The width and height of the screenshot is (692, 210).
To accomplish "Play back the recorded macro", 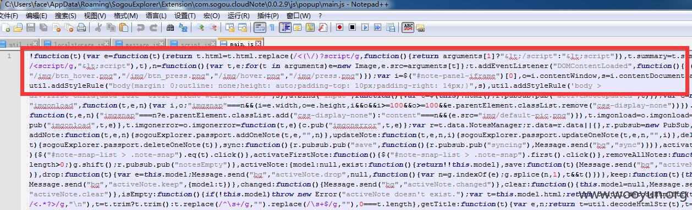I will pos(365,27).
